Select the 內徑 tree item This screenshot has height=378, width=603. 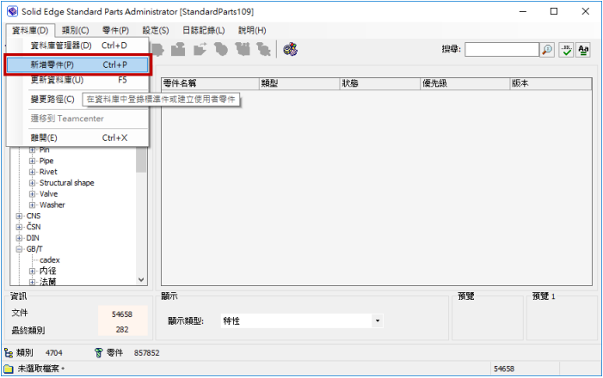pos(47,271)
